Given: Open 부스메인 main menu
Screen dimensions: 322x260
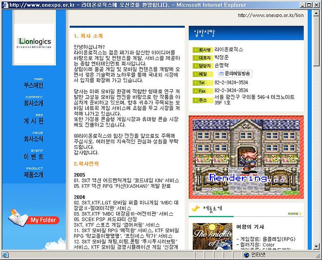Looking at the screenshot, I should coord(34,83).
